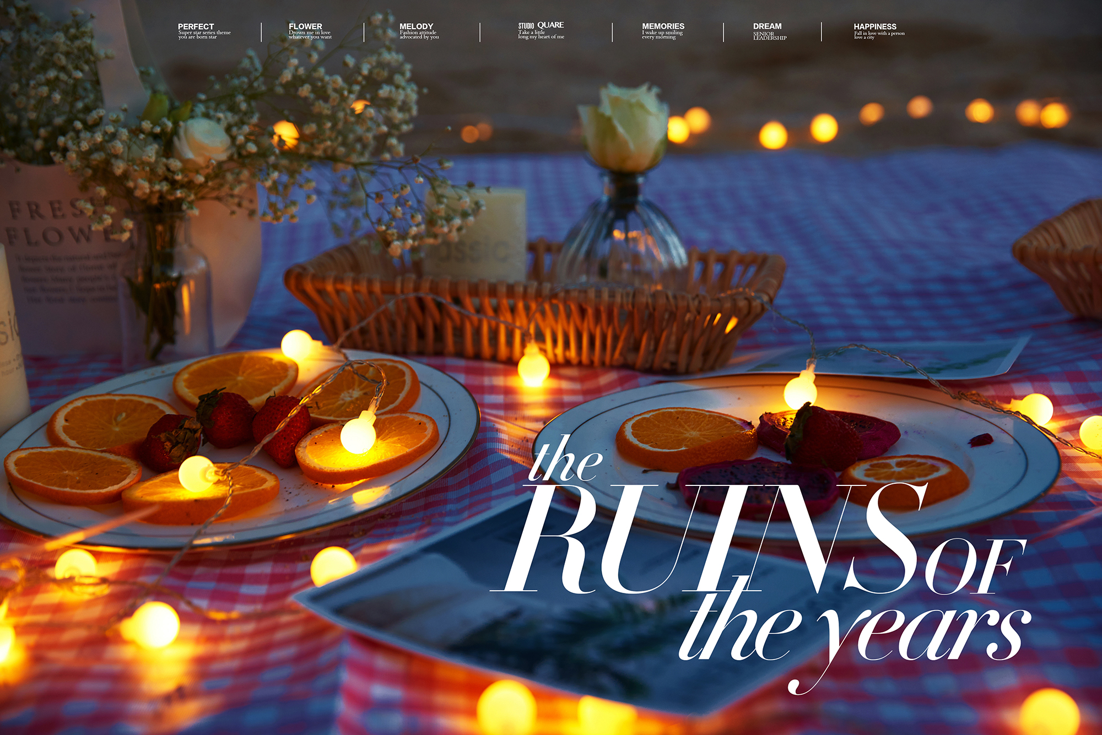This screenshot has height=735, width=1102.
Task: Click 'Fall in love with a person' text
Action: [x=879, y=34]
